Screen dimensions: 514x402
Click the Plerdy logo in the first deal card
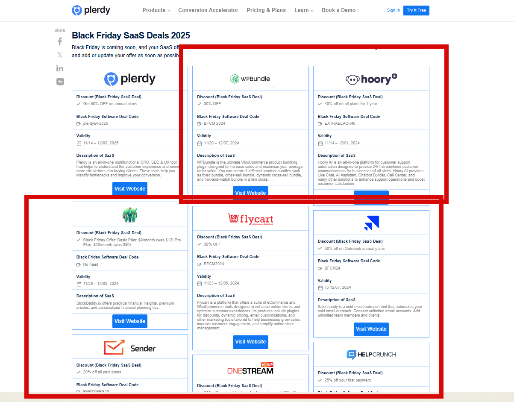point(130,79)
